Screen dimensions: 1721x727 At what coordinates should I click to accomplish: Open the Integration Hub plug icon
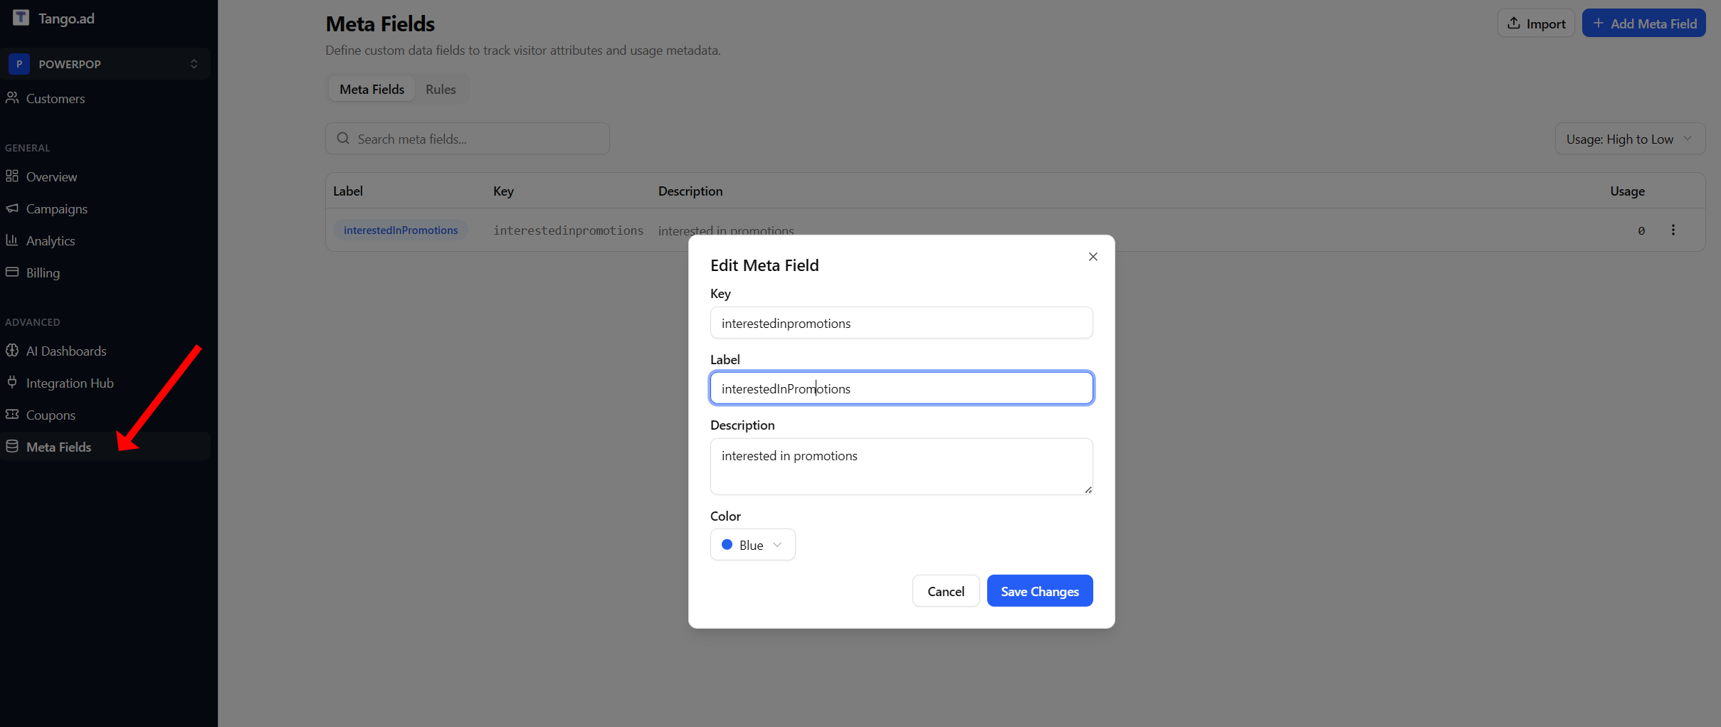click(12, 383)
